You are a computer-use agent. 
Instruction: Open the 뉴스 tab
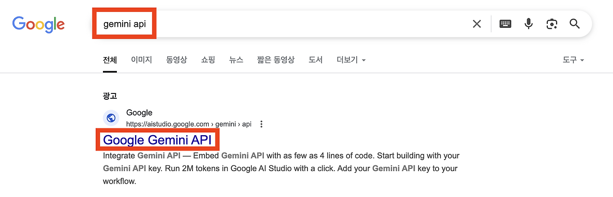236,60
